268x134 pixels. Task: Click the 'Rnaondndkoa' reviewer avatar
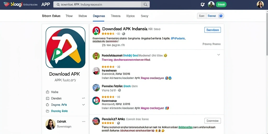click(x=96, y=101)
